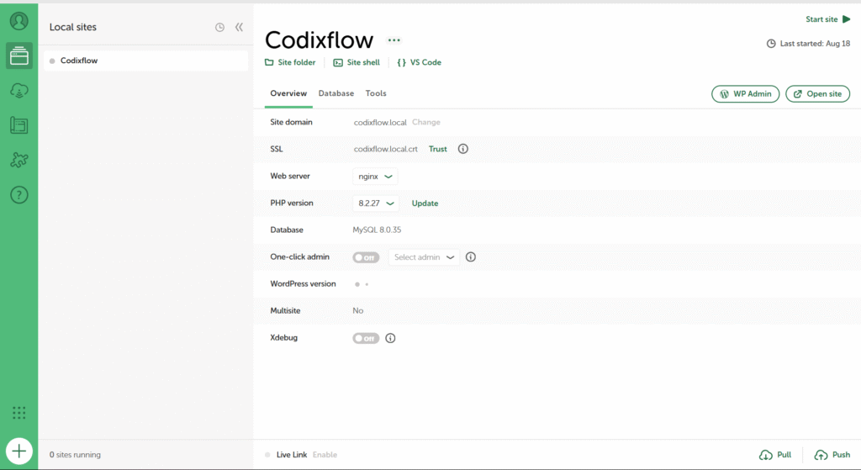Open the Blueprints sidebar icon
This screenshot has width=861, height=470.
[19, 125]
